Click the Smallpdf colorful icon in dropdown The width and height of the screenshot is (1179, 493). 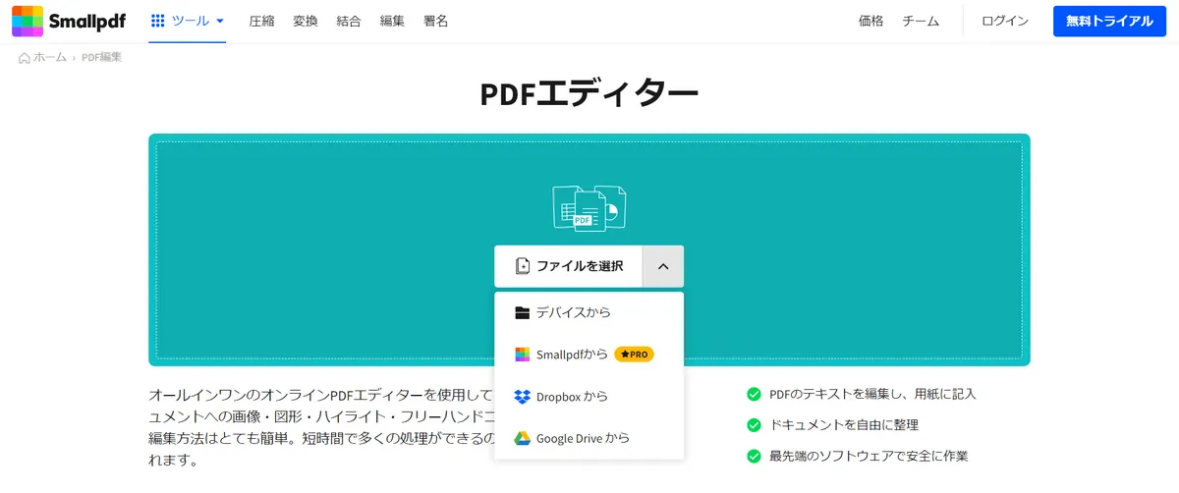[x=523, y=354]
